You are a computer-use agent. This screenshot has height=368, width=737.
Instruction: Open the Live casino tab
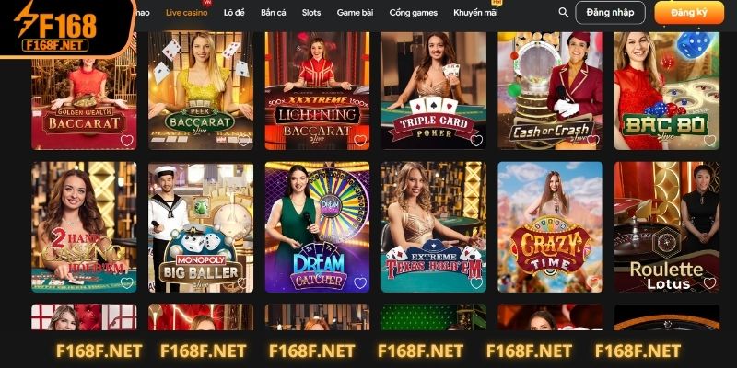(187, 13)
